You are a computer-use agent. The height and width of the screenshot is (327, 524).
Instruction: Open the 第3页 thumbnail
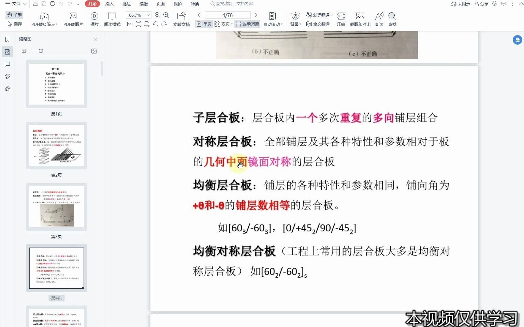[x=57, y=207]
